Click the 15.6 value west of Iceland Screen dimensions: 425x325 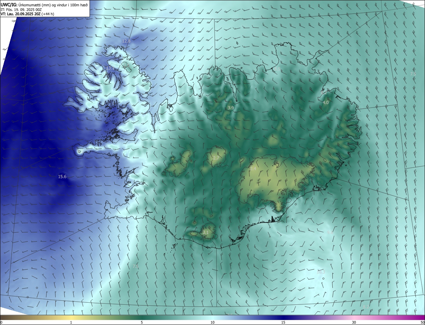(x=62, y=177)
